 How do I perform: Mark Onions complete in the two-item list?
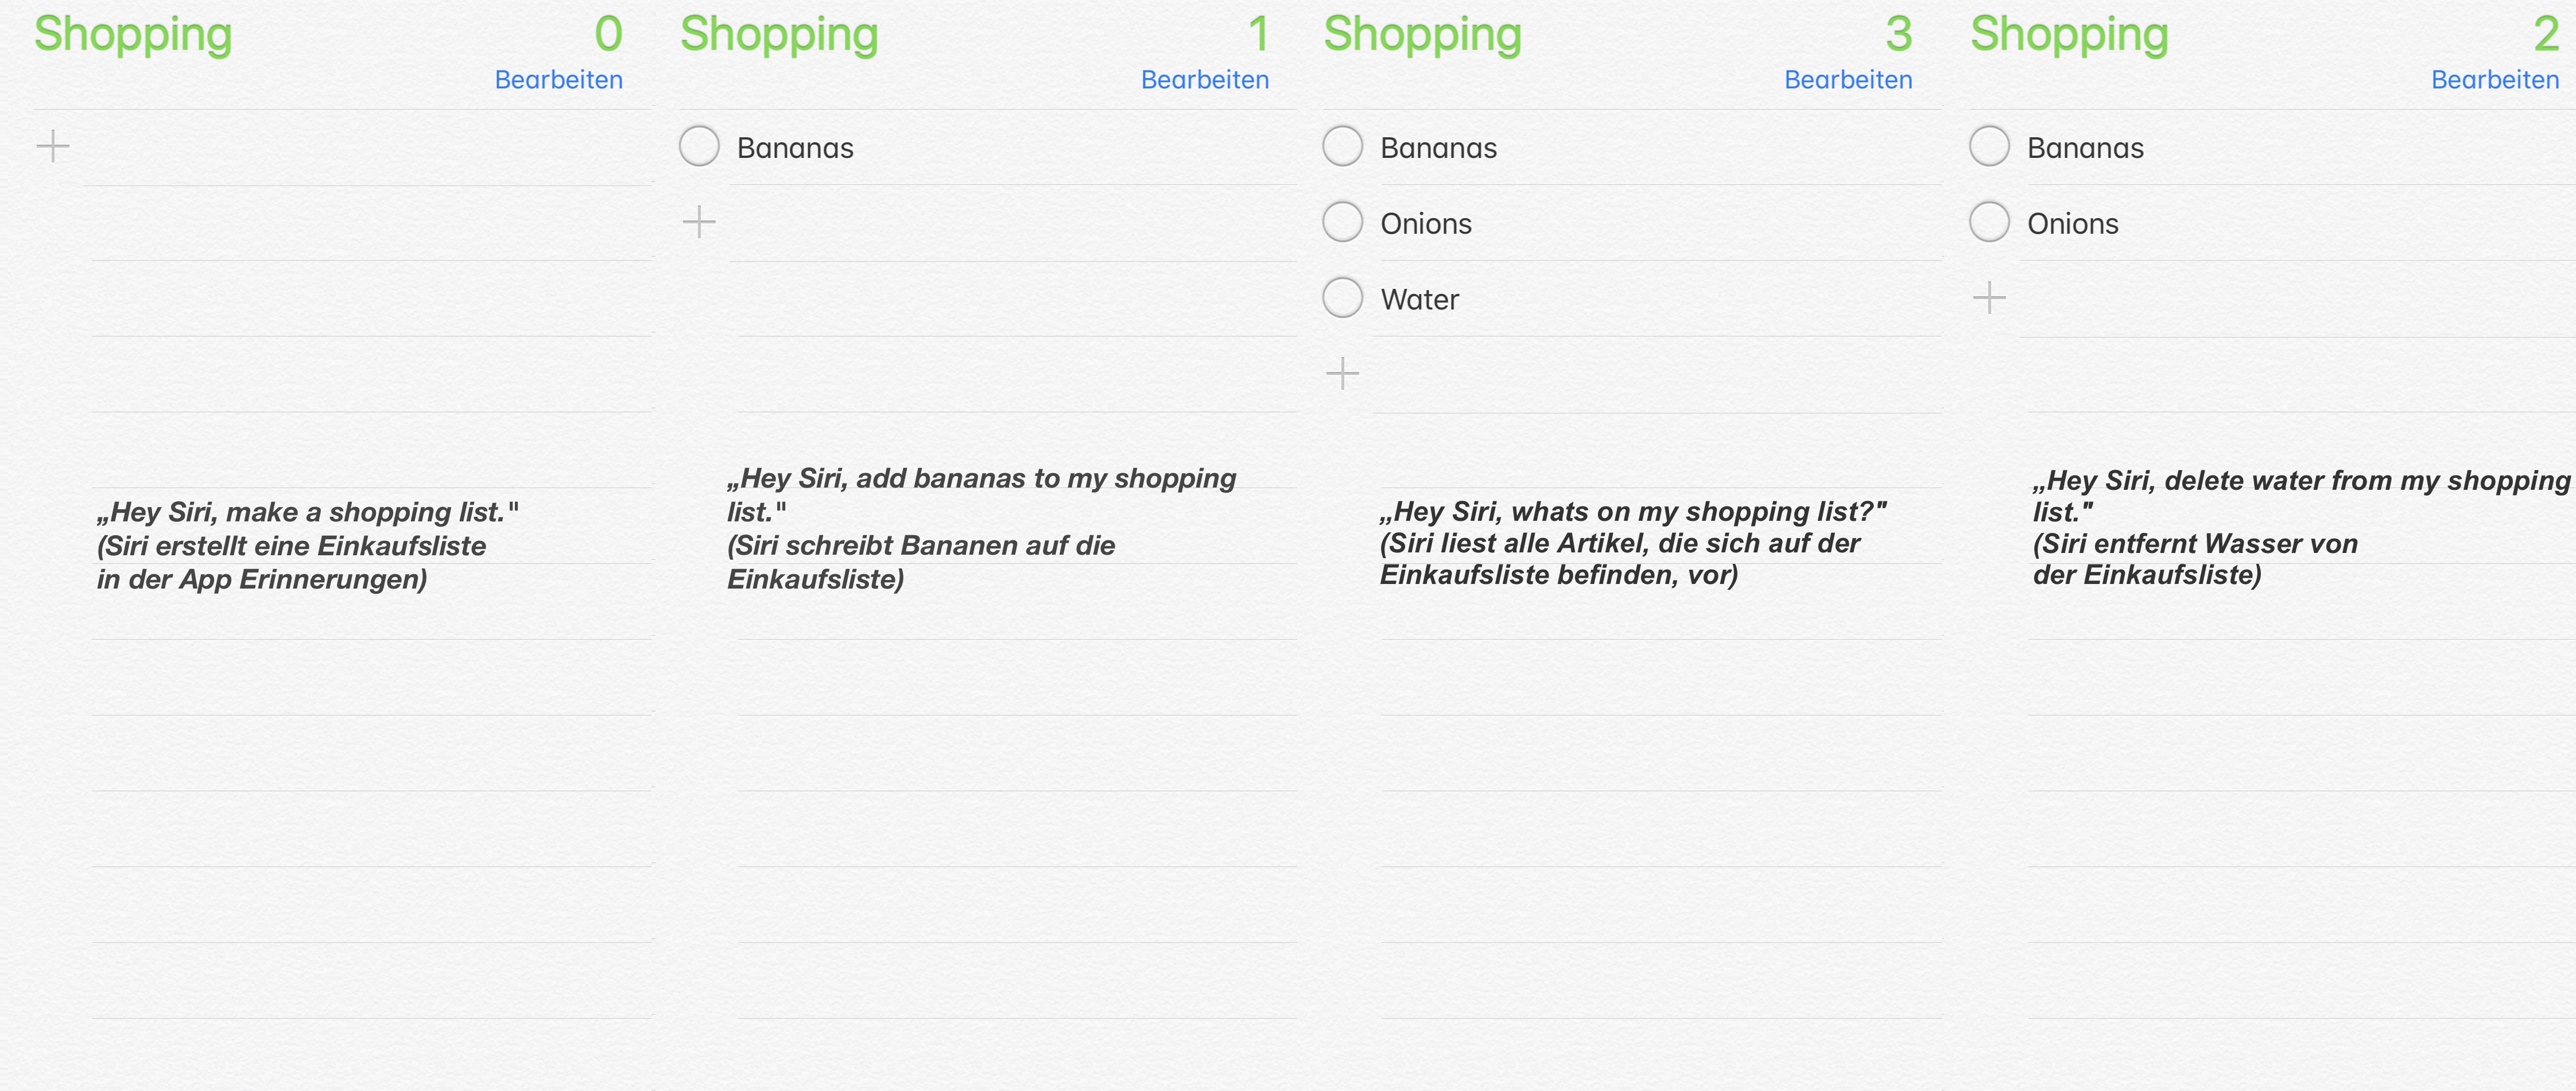click(x=1989, y=222)
